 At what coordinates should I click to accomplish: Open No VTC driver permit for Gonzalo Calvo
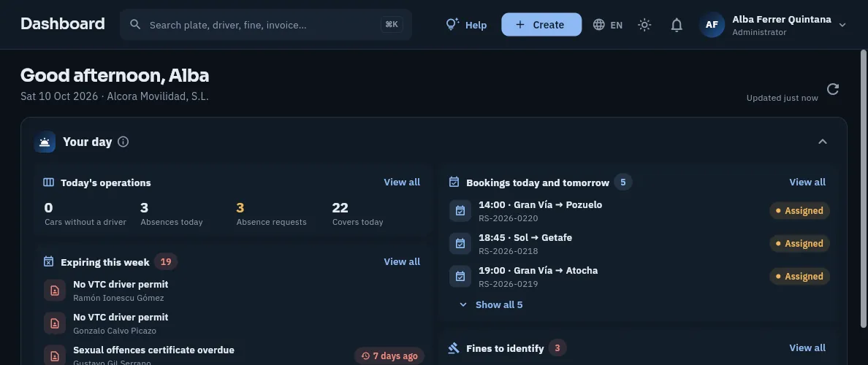click(234, 323)
